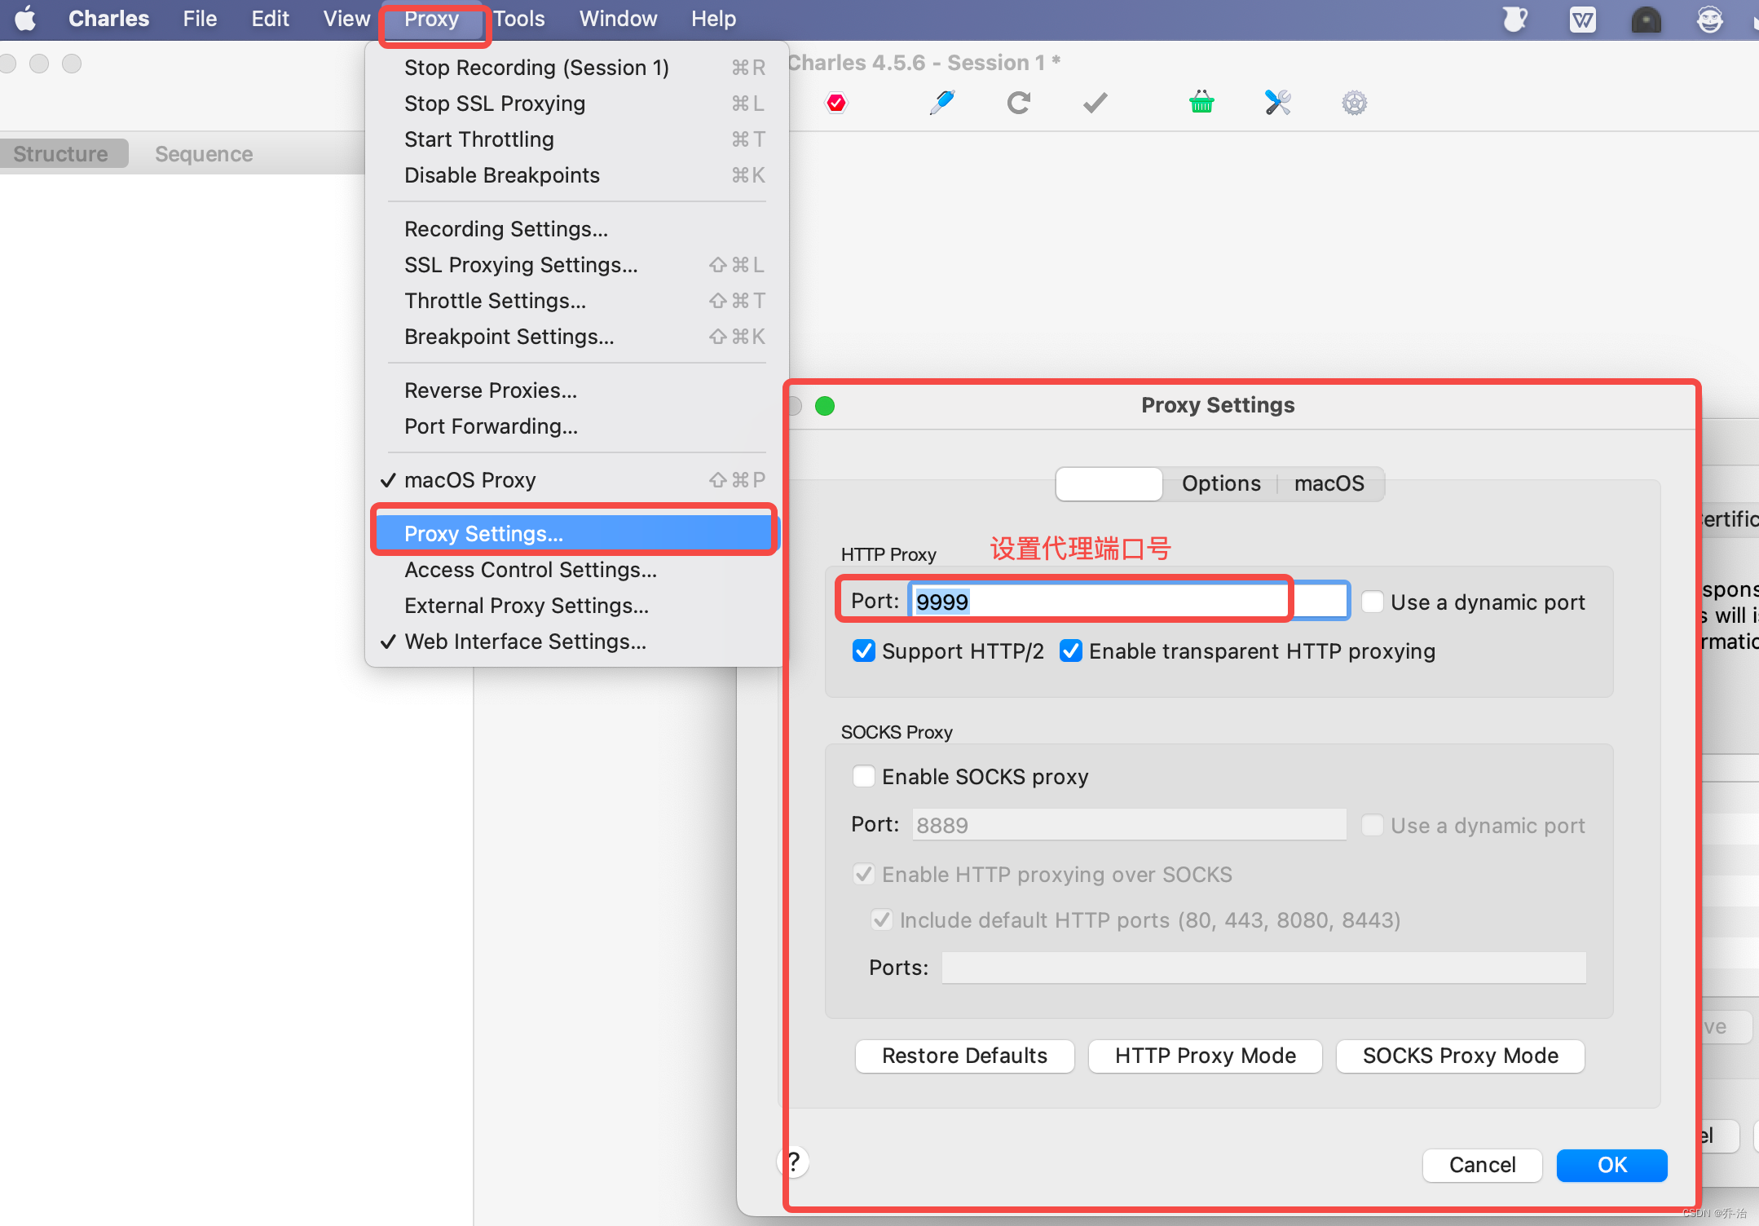Image resolution: width=1759 pixels, height=1226 pixels.
Task: Open the Charles application menu
Action: (108, 19)
